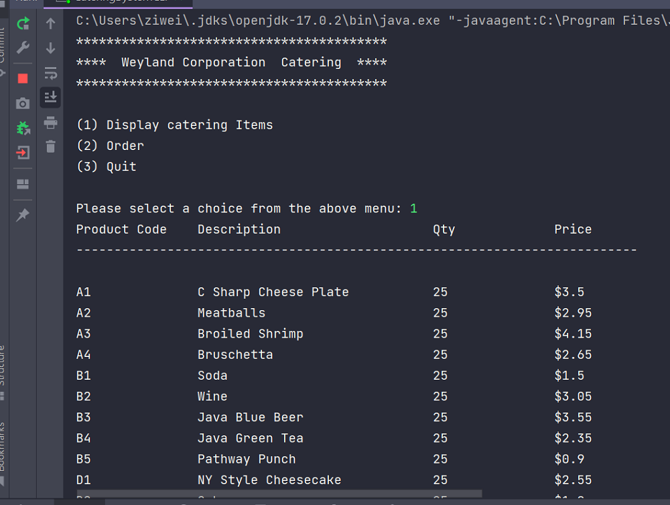The height and width of the screenshot is (505, 670).
Task: Toggle soft-wrap in console
Action: [x=50, y=73]
